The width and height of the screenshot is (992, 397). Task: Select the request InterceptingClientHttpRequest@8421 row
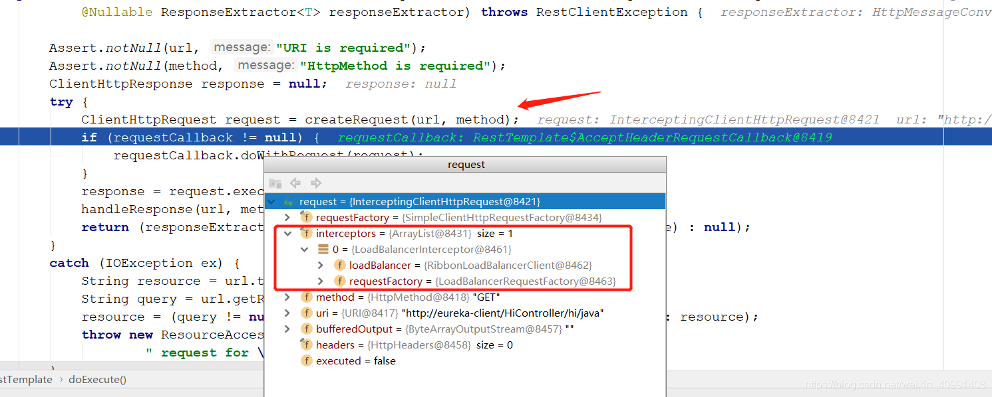(465, 201)
